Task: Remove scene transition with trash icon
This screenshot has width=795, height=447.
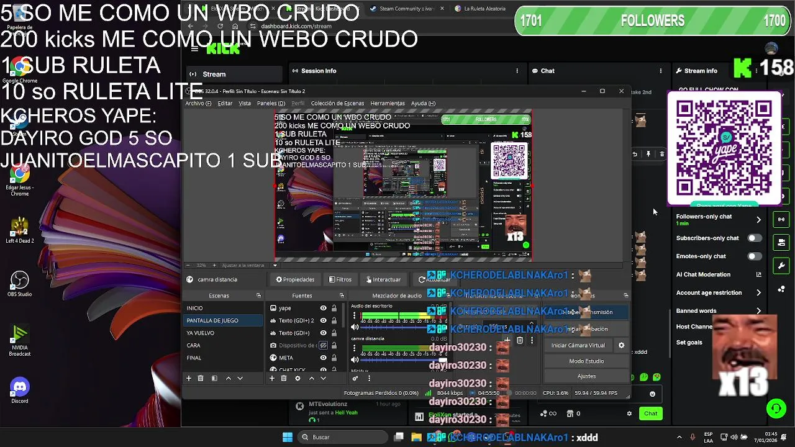Action: pos(520,340)
